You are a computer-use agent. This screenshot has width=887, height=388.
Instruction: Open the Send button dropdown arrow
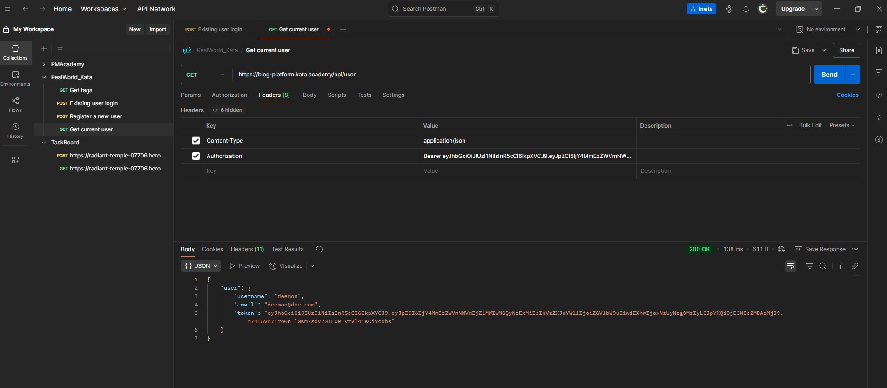point(853,75)
